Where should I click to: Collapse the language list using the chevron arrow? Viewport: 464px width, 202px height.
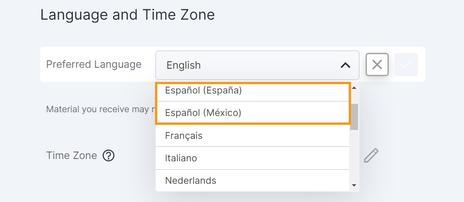(x=345, y=65)
